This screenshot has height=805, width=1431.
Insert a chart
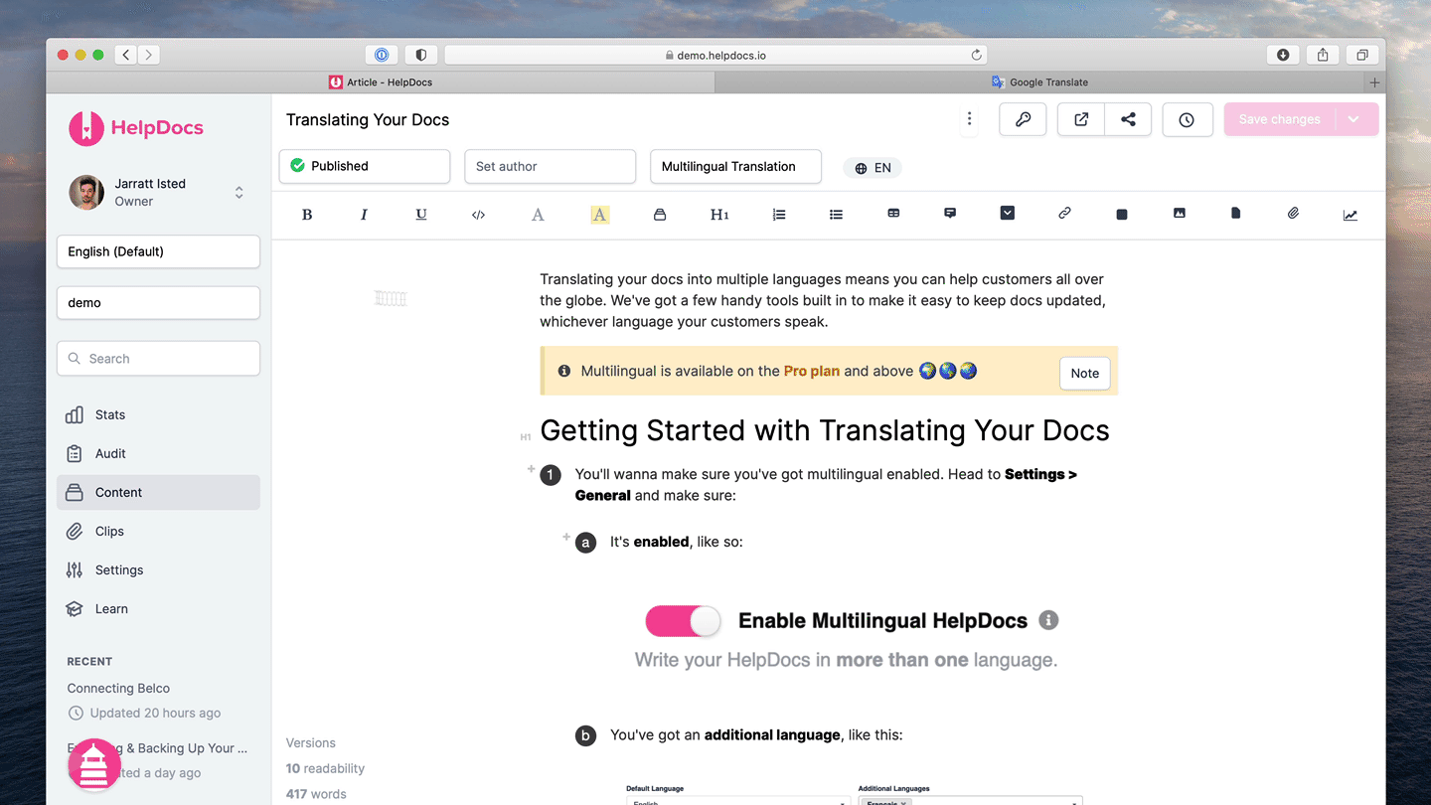[x=1351, y=215]
